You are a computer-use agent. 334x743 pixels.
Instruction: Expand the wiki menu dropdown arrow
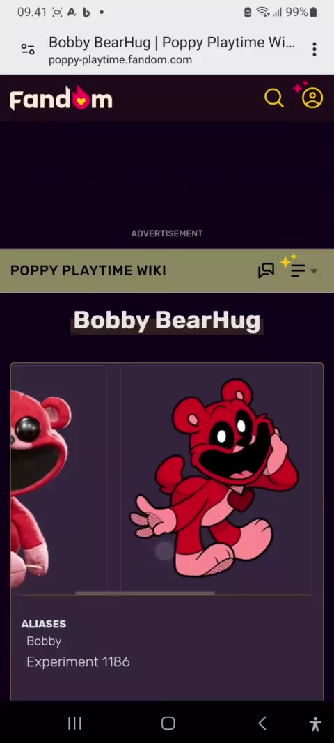point(314,271)
